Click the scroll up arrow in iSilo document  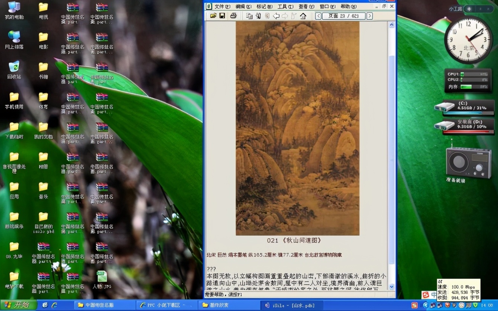pos(391,25)
